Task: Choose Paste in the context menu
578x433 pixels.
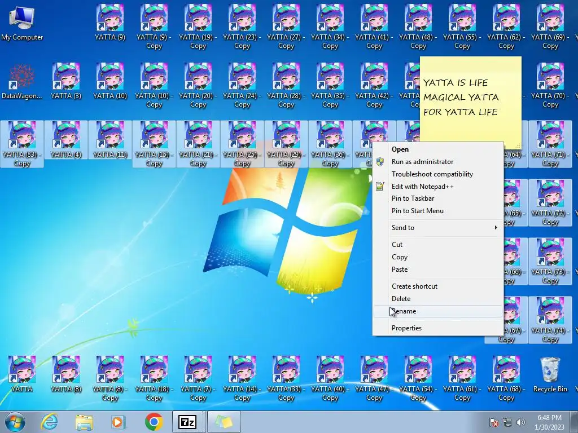Action: tap(438, 269)
